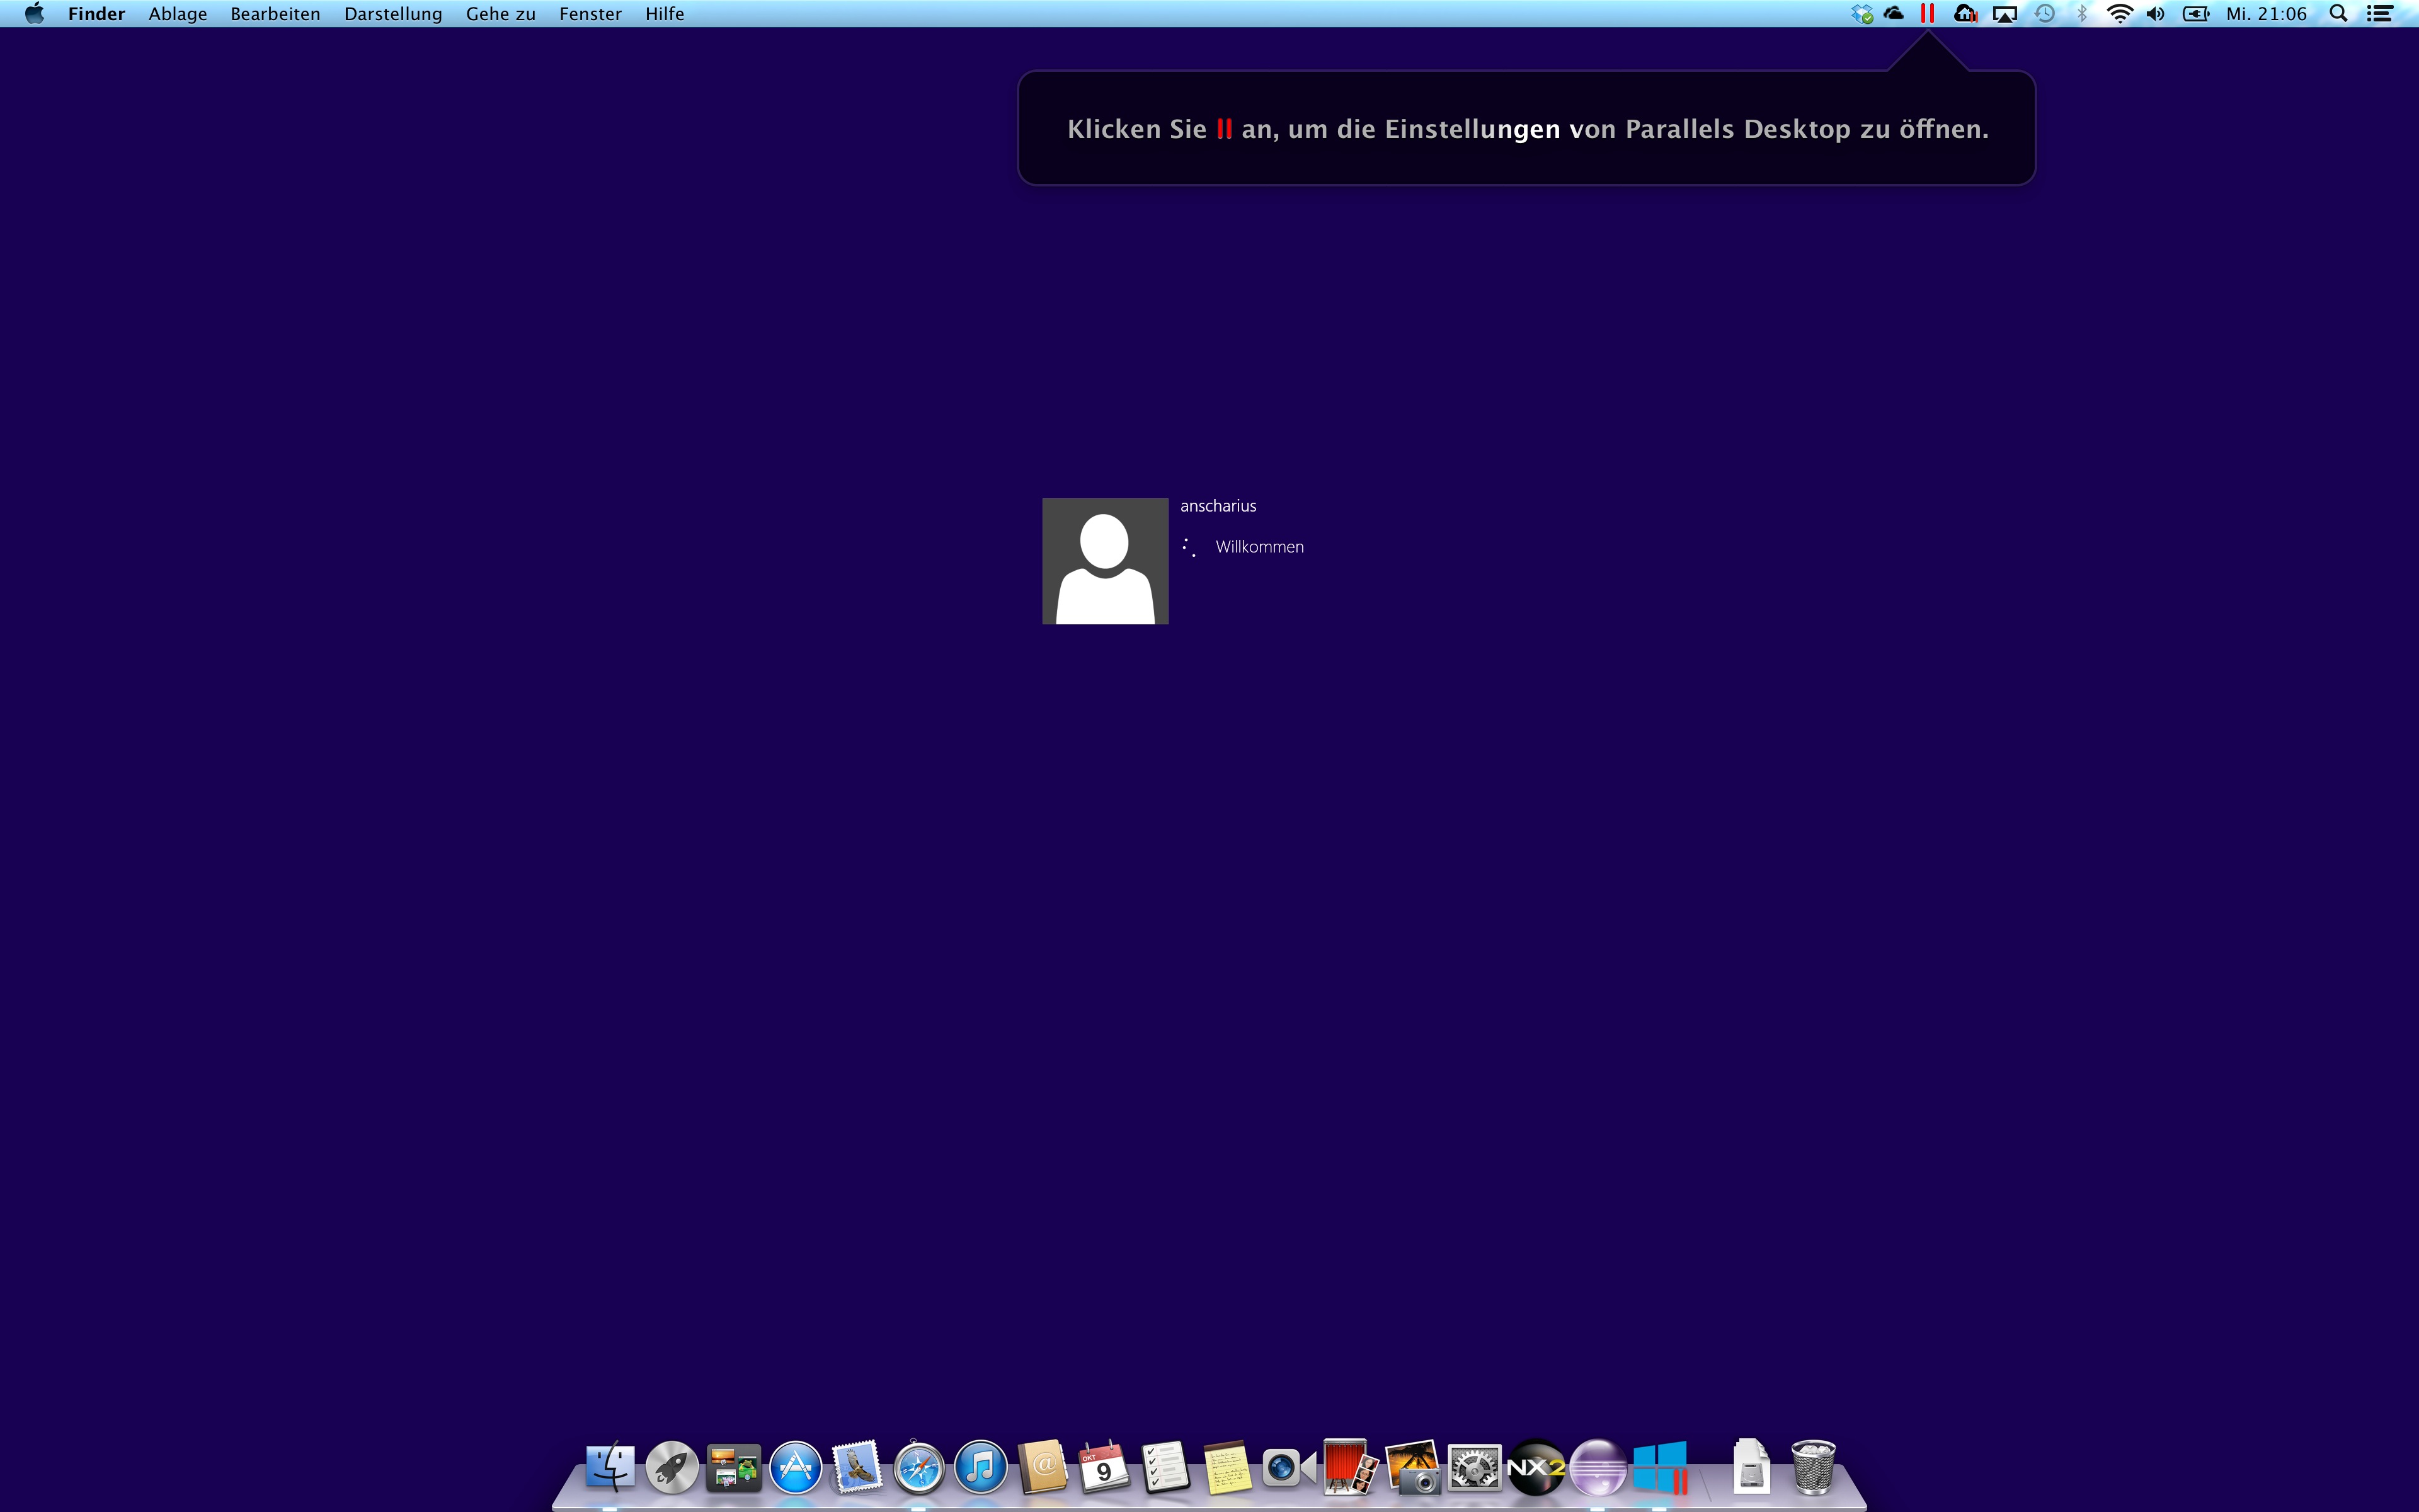Screen dimensions: 2419x1512
Task: Open the Darstellung menu
Action: coord(393,14)
